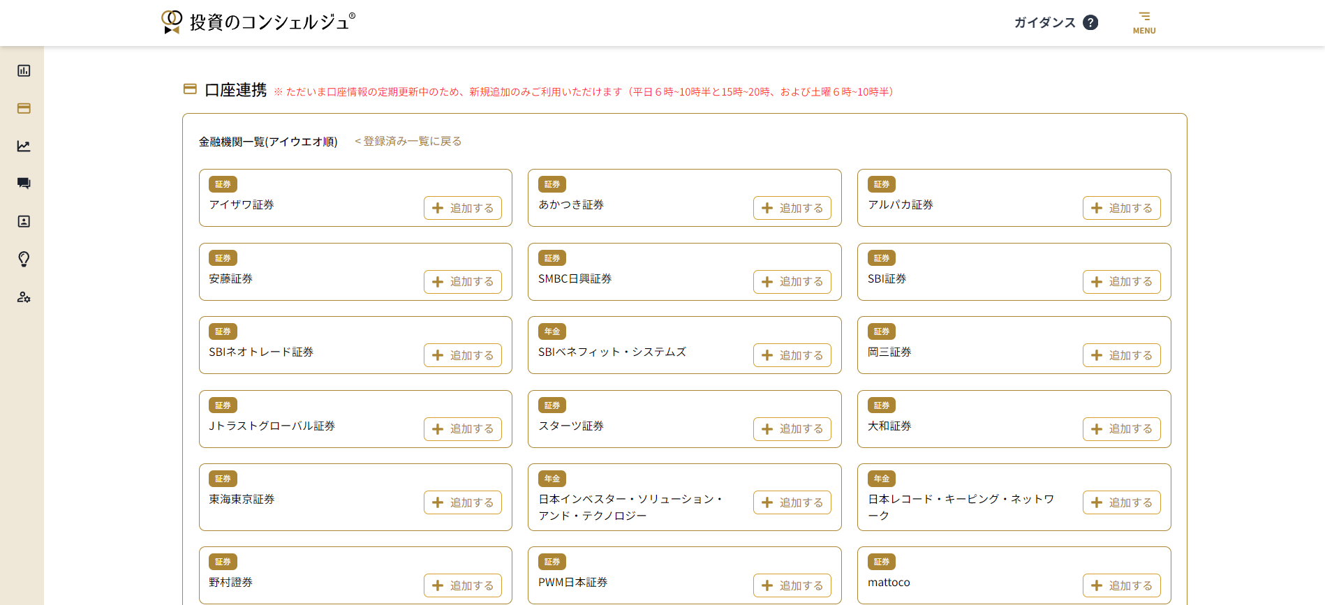Click the 野村證券 name text
Screen dimensions: 1325x605
point(230,582)
